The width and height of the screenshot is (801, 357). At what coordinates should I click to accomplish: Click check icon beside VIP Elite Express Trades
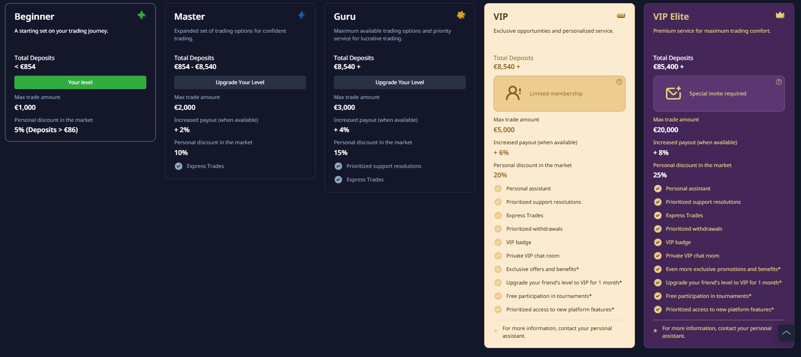[x=658, y=215]
